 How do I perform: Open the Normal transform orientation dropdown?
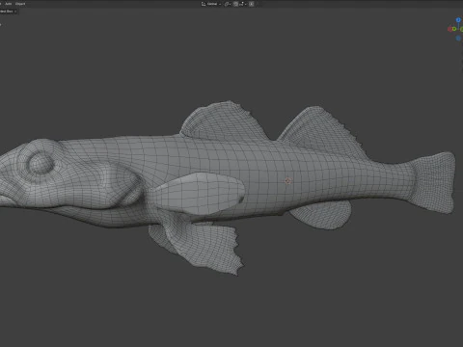tap(211, 4)
